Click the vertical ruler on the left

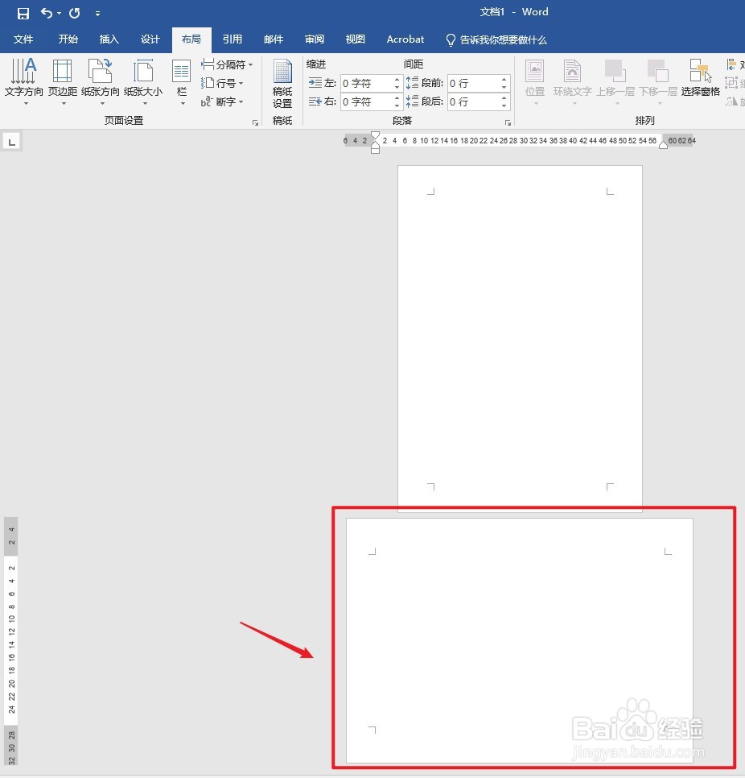tap(11, 640)
